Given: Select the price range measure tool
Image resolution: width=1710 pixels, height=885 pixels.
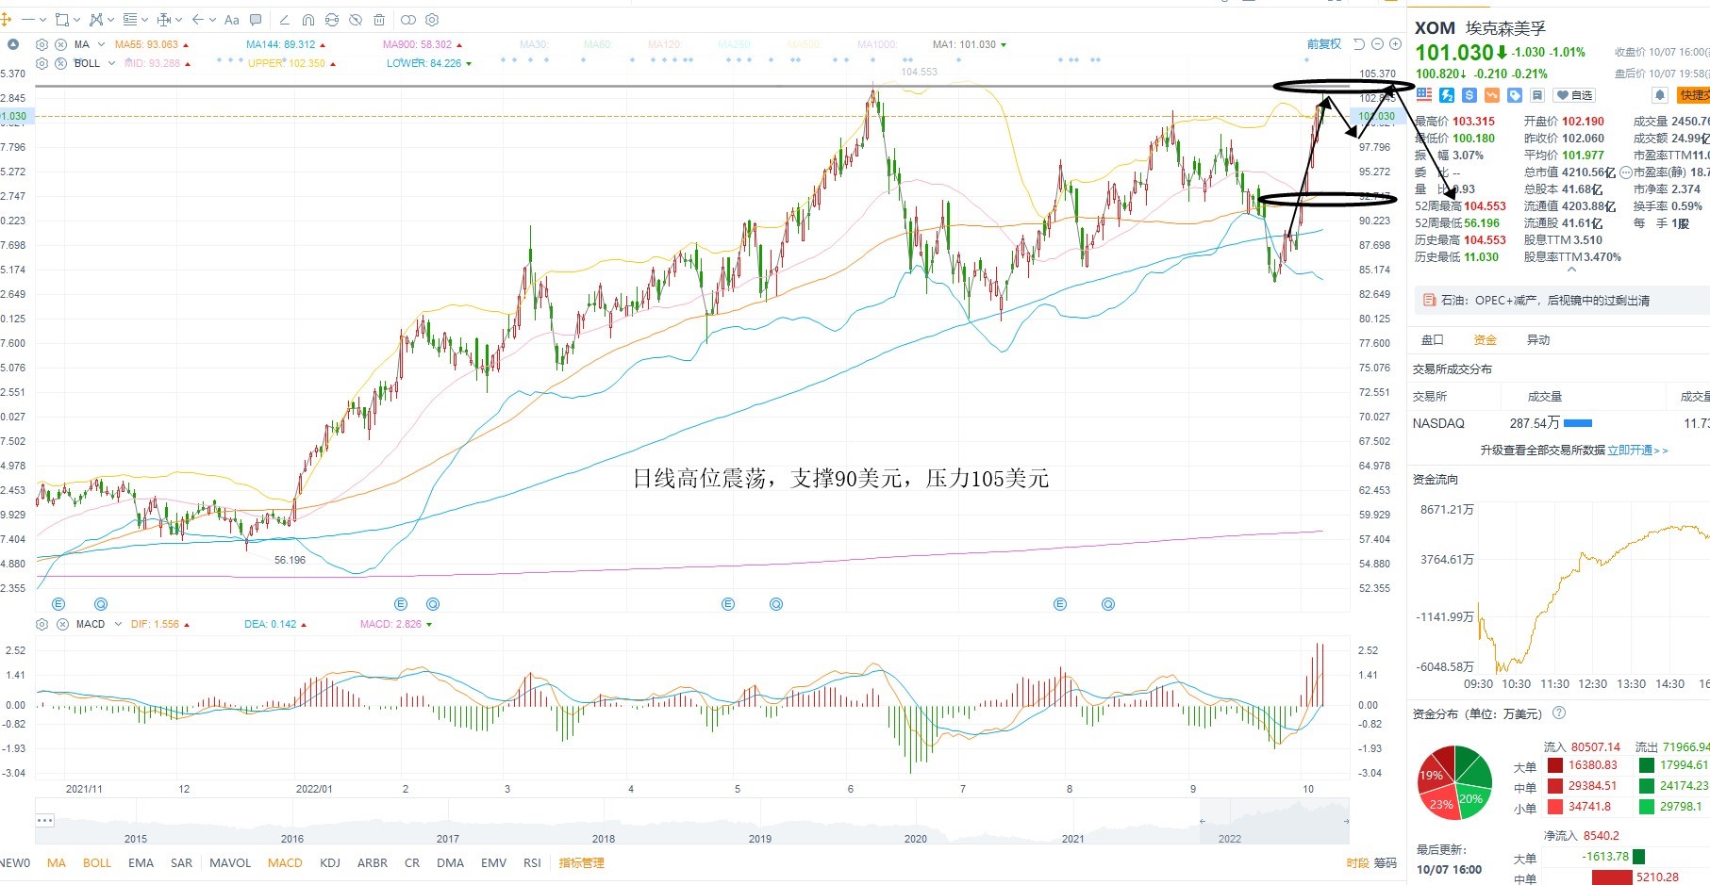Looking at the screenshot, I should click(164, 20).
